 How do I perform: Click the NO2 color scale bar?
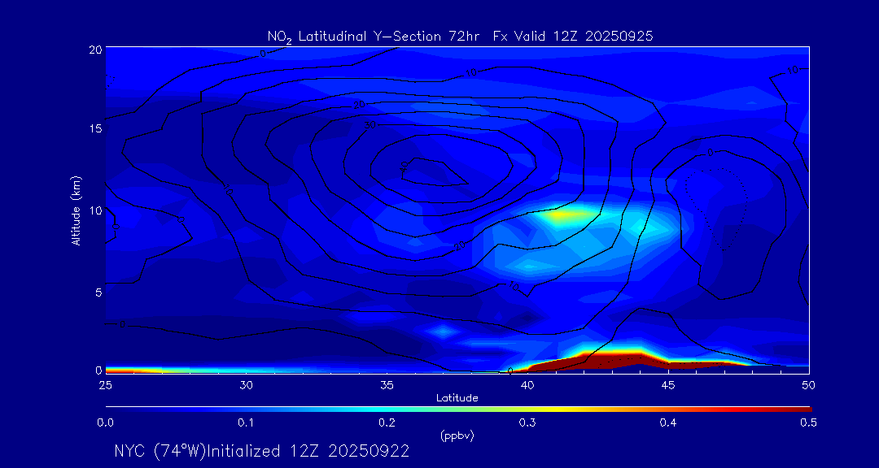(x=458, y=409)
